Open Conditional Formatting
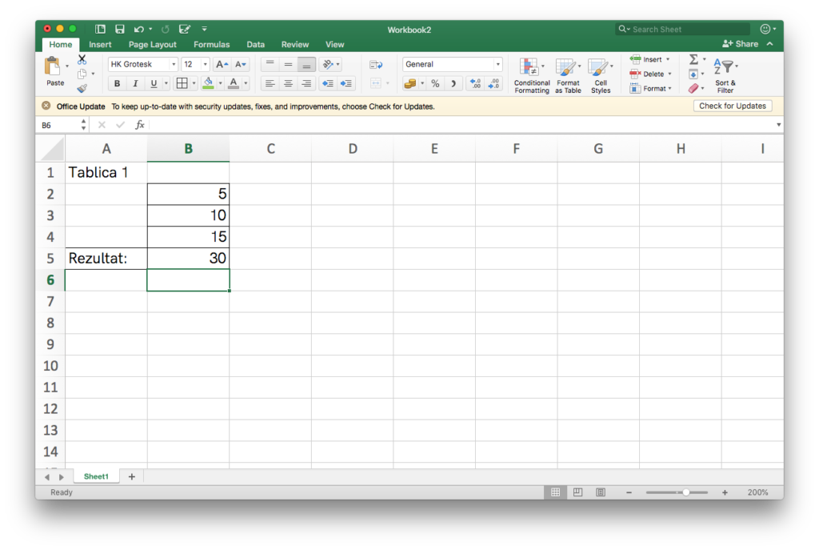This screenshot has height=550, width=819. pyautogui.click(x=532, y=76)
